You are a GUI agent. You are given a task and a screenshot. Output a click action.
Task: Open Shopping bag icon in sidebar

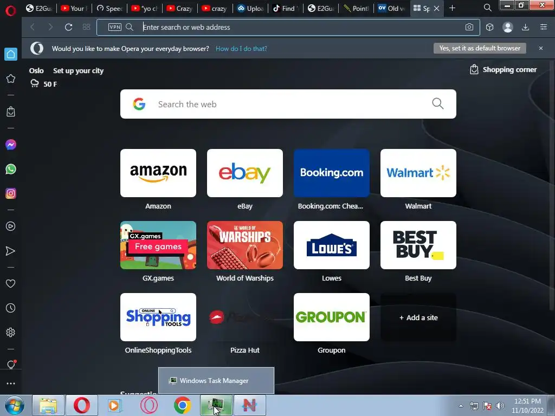[x=11, y=112]
